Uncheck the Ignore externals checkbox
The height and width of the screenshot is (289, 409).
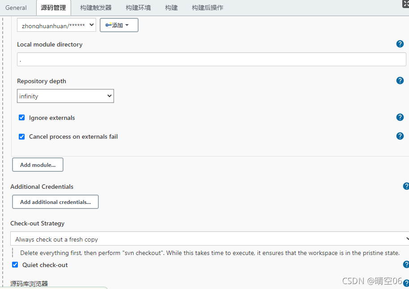click(21, 118)
